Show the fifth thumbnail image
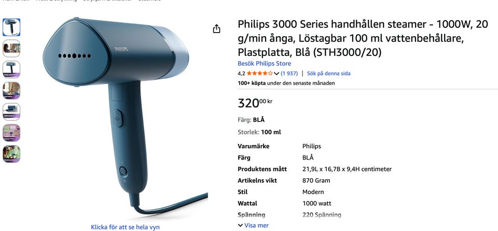This screenshot has height=231, width=498. 11,112
